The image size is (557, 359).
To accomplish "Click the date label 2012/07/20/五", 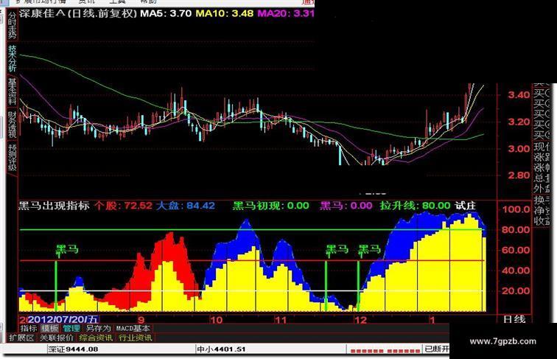I will click(63, 319).
